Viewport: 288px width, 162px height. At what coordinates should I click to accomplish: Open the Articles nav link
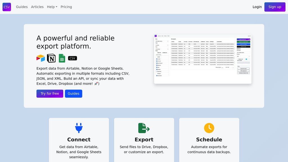37,7
